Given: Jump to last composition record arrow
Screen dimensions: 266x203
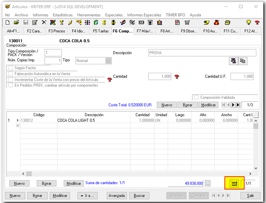Looking at the screenshot, I should 238,105.
